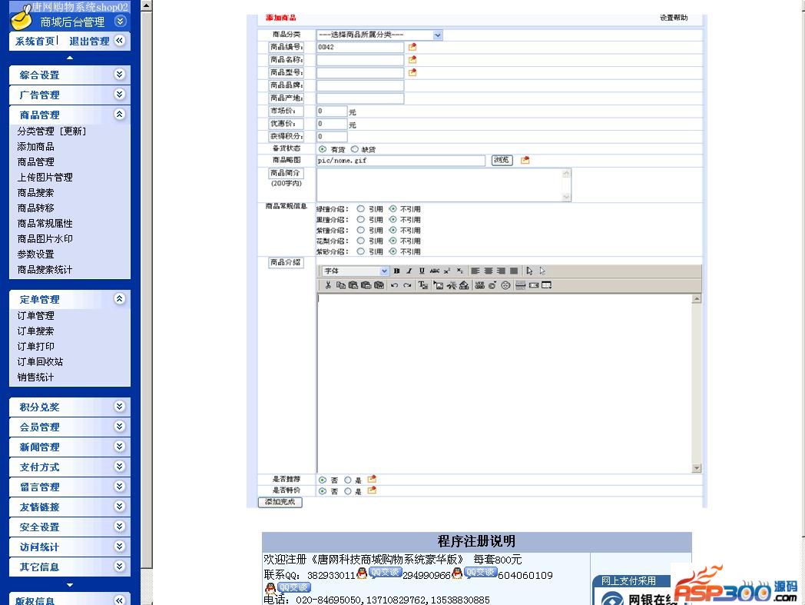805x605 pixels.
Task: Apply strikethrough ABC formatting
Action: click(434, 271)
